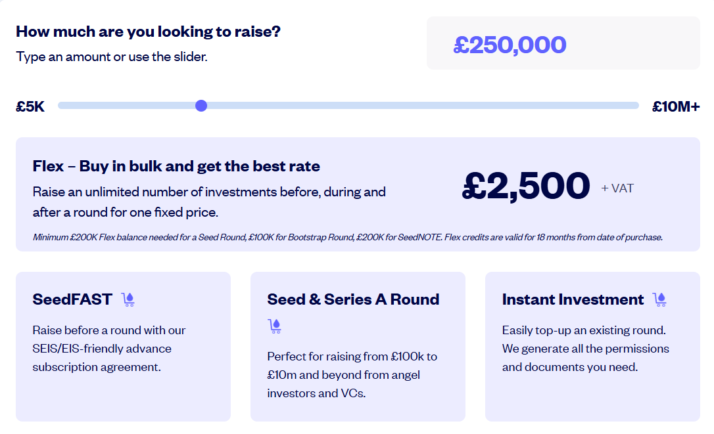Click the £250,000 amount input field
Image resolution: width=714 pixels, height=434 pixels.
[x=563, y=44]
